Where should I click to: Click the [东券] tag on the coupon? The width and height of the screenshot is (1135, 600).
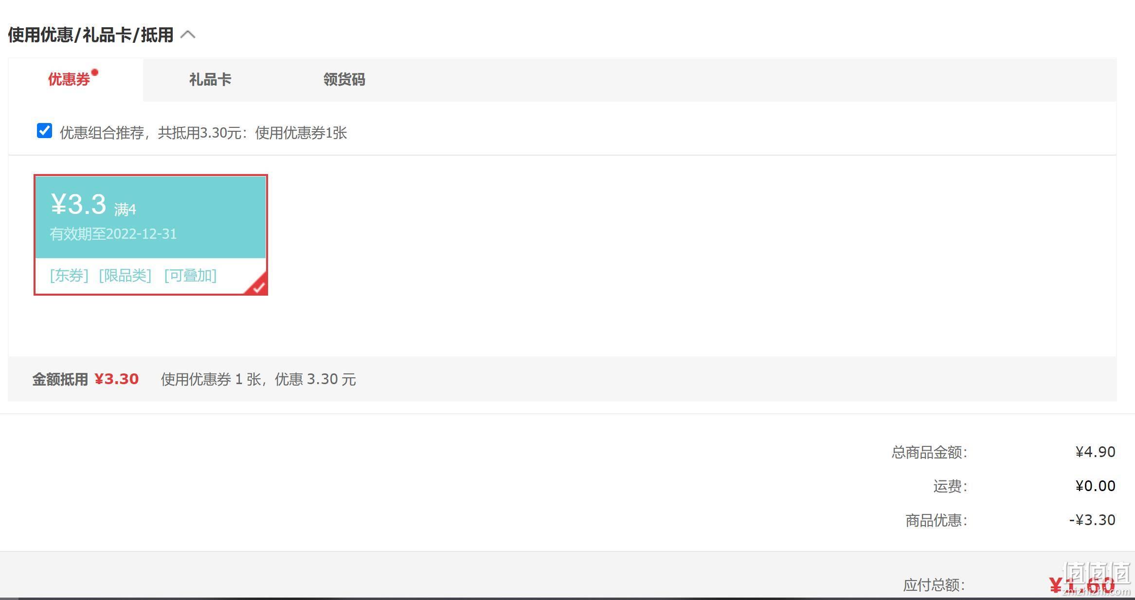pos(69,276)
